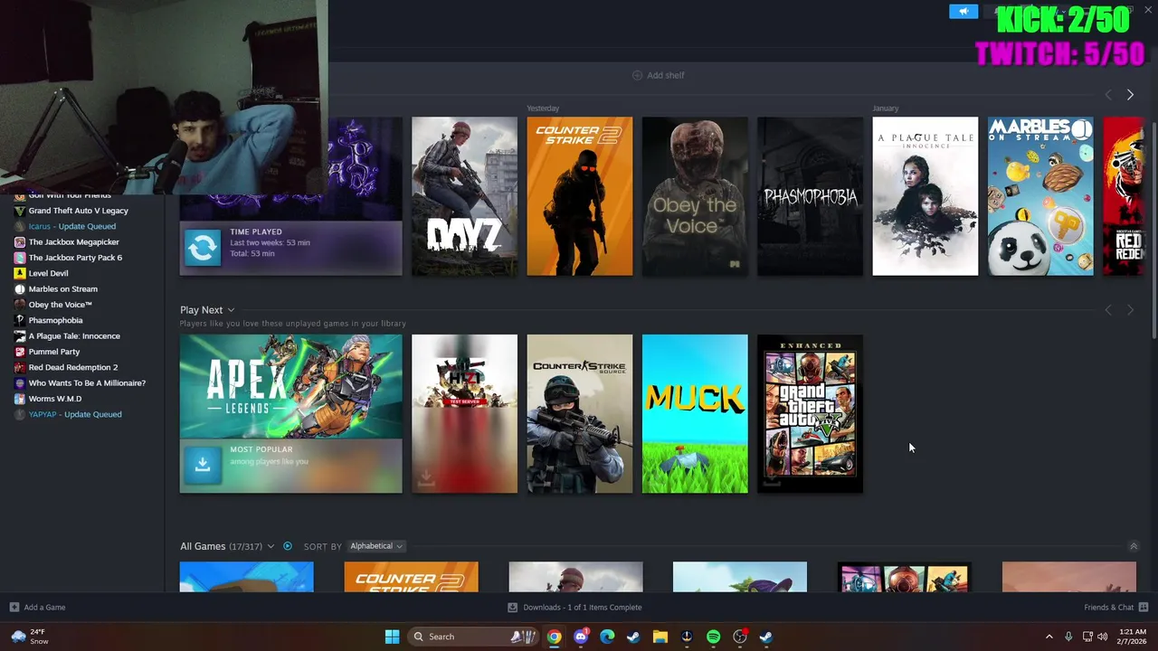Click the Downloads status icon
This screenshot has height=651, width=1158.
(x=512, y=608)
